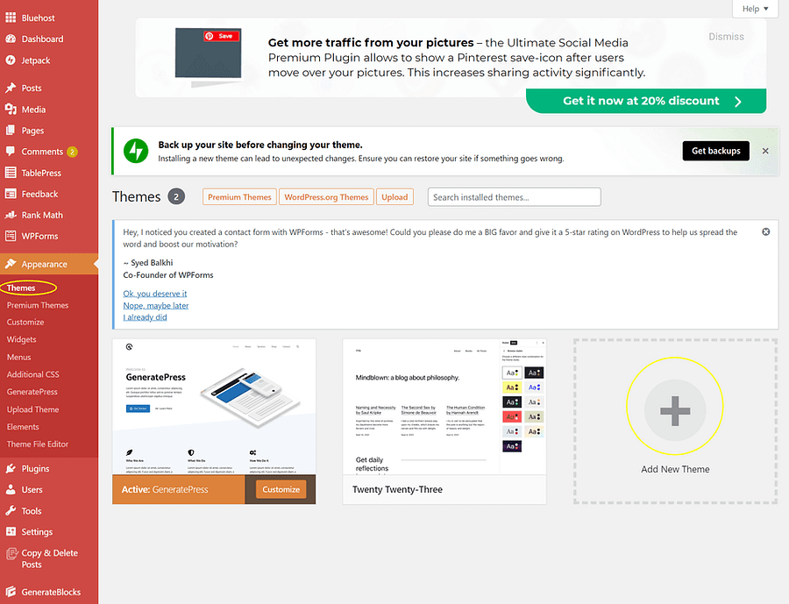The width and height of the screenshot is (789, 604).
Task: Open GeneratePress submenu item
Action: coord(32,392)
